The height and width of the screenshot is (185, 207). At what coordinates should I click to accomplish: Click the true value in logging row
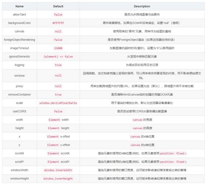point(58,65)
